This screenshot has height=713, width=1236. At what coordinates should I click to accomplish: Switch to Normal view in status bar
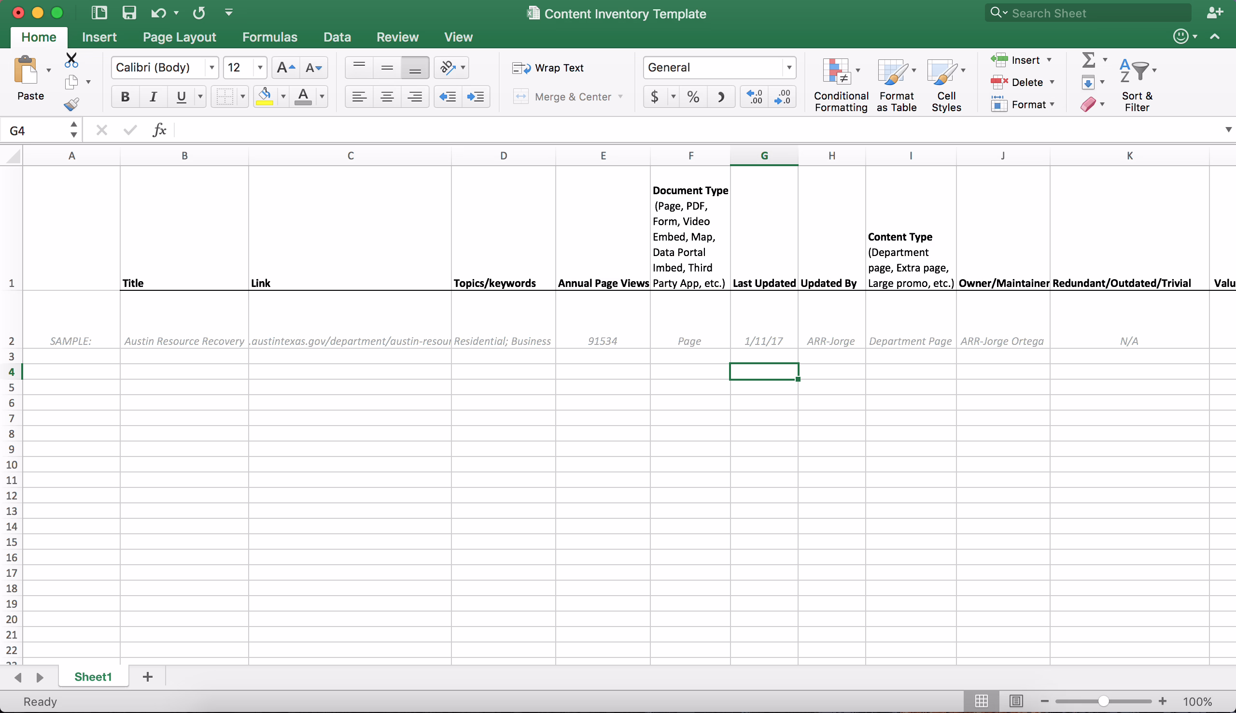tap(981, 701)
